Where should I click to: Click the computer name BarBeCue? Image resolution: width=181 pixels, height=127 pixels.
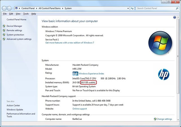pyautogui.click(x=77, y=119)
